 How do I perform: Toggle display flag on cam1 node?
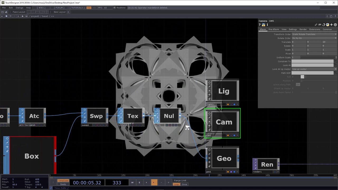click(234, 135)
